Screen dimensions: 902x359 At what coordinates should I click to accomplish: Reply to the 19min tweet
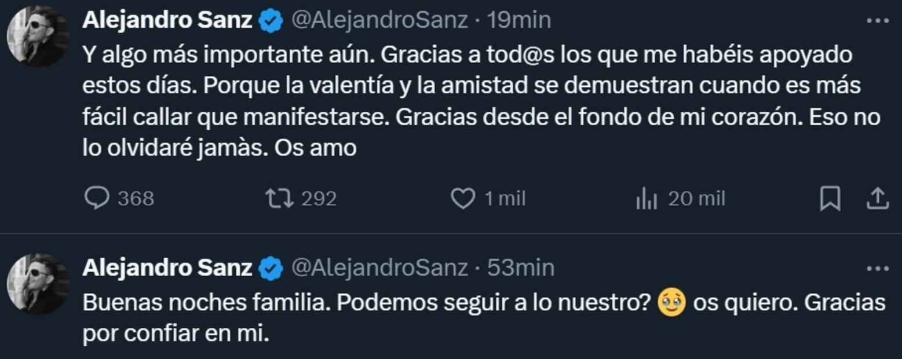(97, 199)
